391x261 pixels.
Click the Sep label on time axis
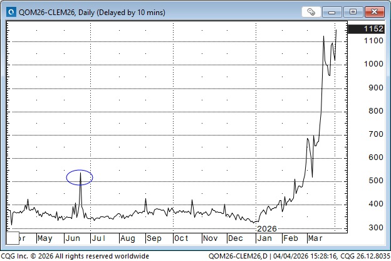[x=154, y=239]
